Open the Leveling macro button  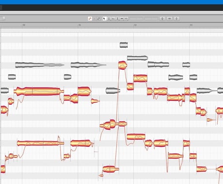[176, 19]
